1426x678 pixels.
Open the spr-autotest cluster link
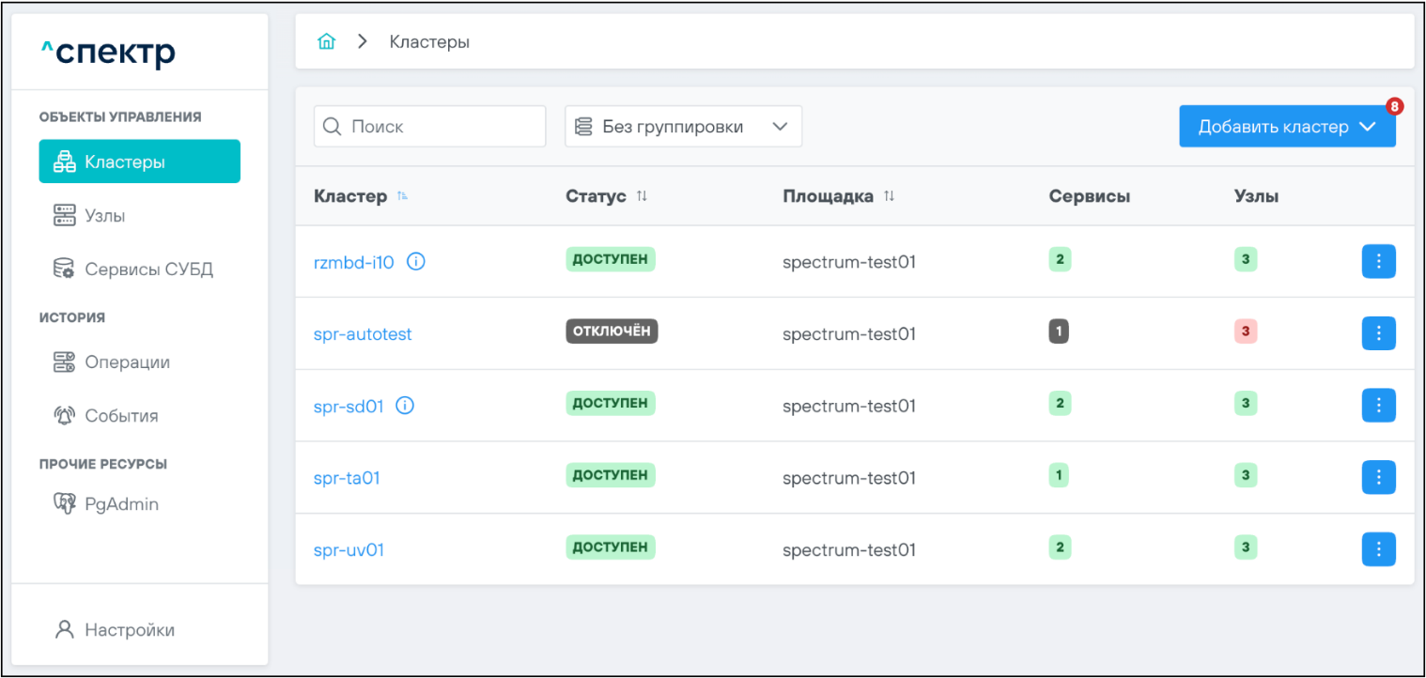point(363,334)
